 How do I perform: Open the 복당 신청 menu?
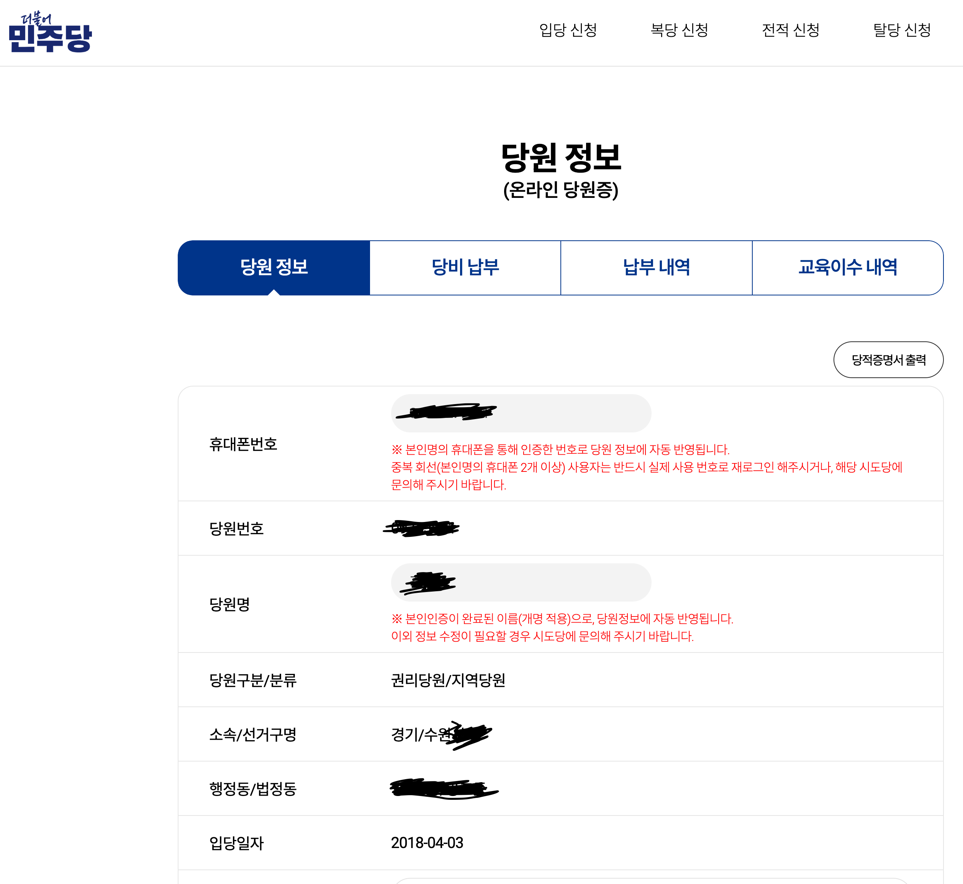679,30
